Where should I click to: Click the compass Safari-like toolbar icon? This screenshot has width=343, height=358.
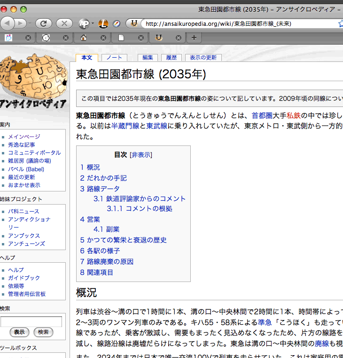click(x=117, y=23)
